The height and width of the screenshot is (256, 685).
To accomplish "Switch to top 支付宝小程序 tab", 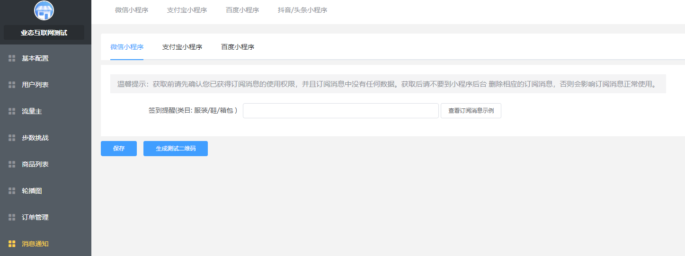I will click(x=187, y=10).
